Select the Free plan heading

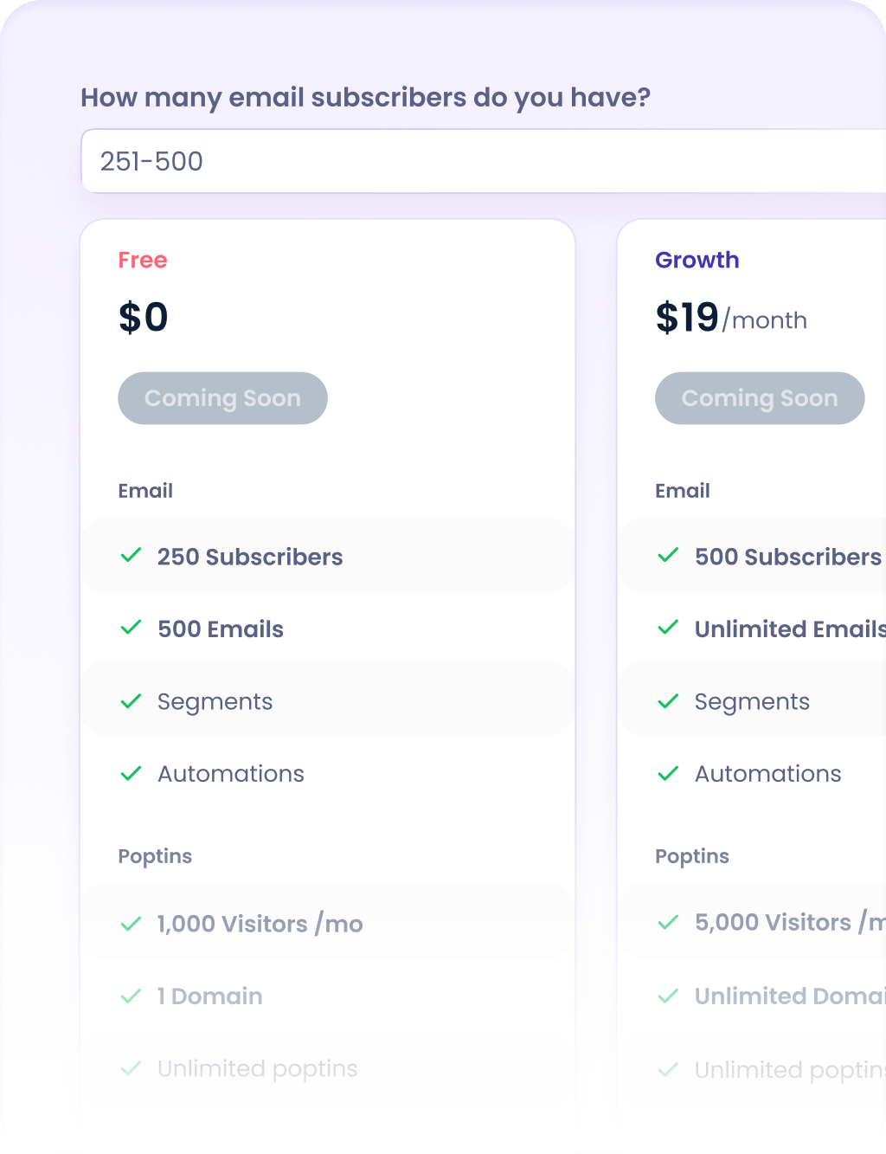(142, 260)
